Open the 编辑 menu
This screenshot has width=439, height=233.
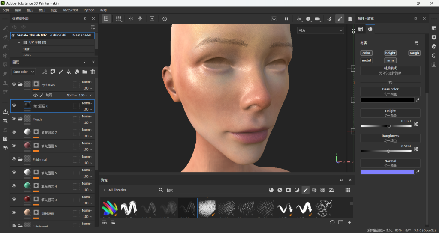click(x=18, y=10)
